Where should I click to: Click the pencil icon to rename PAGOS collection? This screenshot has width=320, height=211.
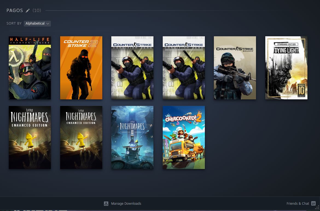tap(28, 11)
